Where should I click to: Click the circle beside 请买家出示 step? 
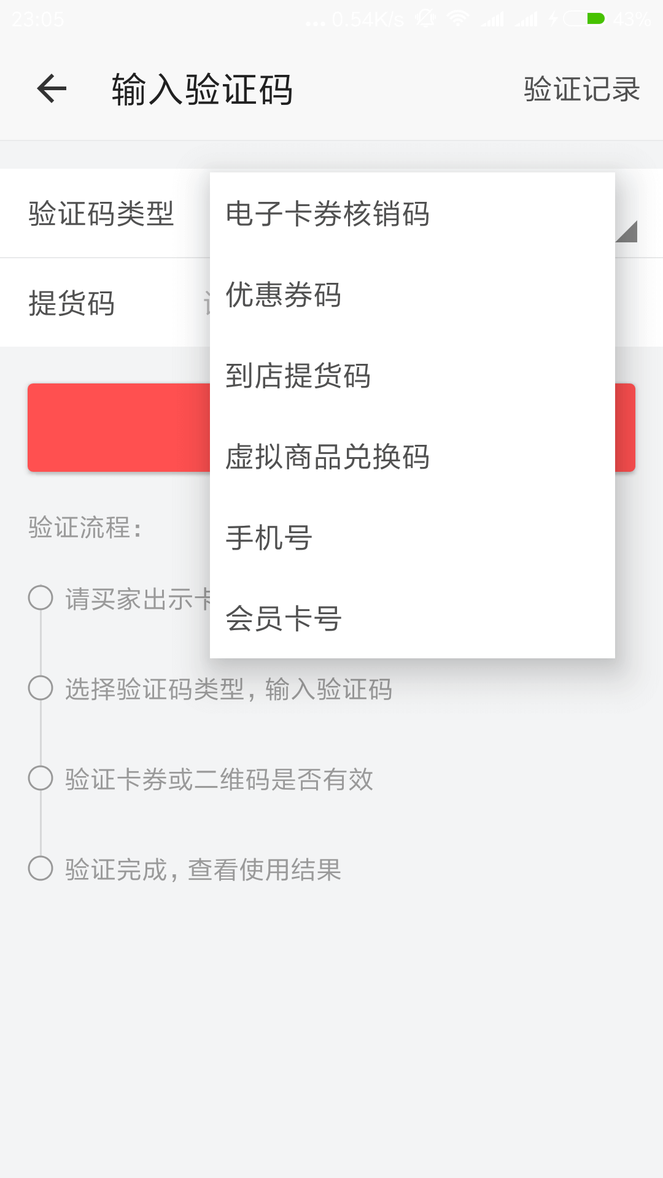click(41, 598)
